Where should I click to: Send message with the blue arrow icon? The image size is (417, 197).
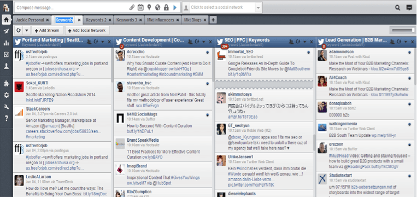(175, 8)
